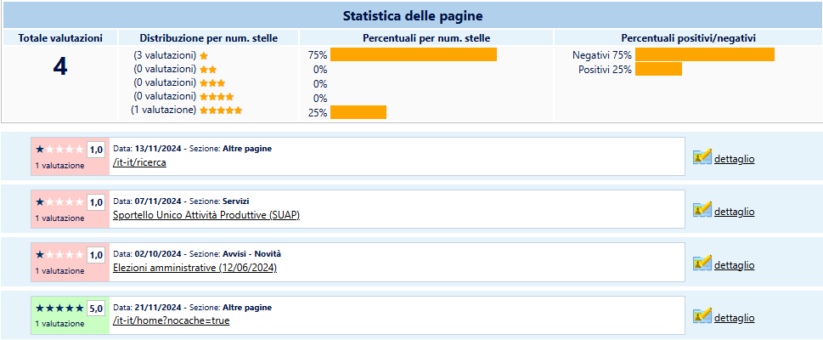Image resolution: width=823 pixels, height=340 pixels.
Task: Open Elezioni amministrative (12/06/2024) link
Action: tap(194, 268)
